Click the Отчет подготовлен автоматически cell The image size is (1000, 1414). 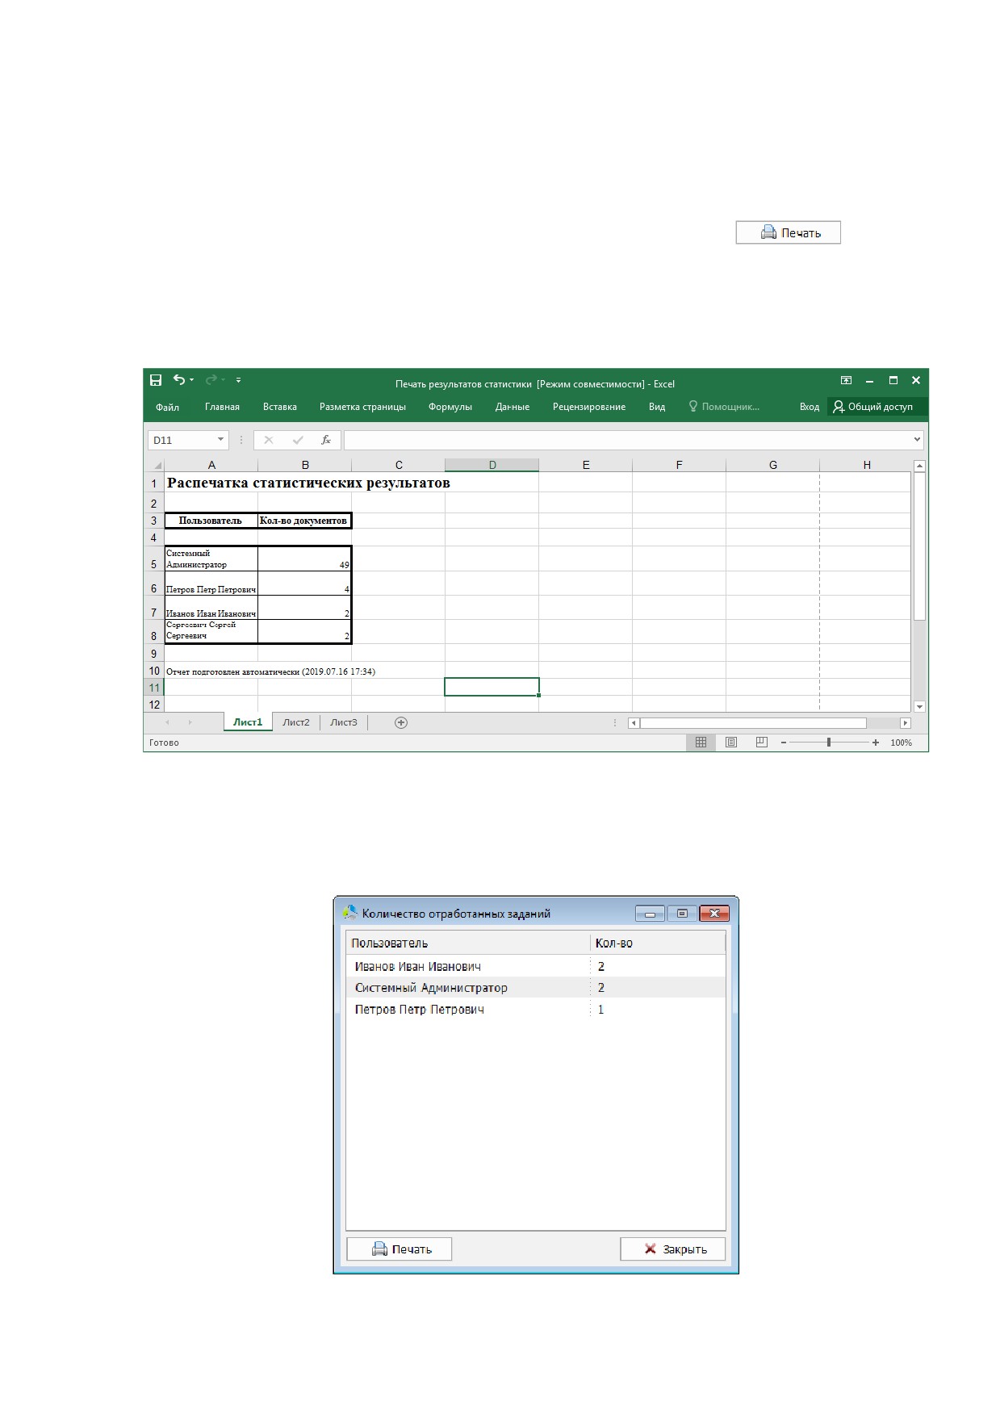coord(270,671)
